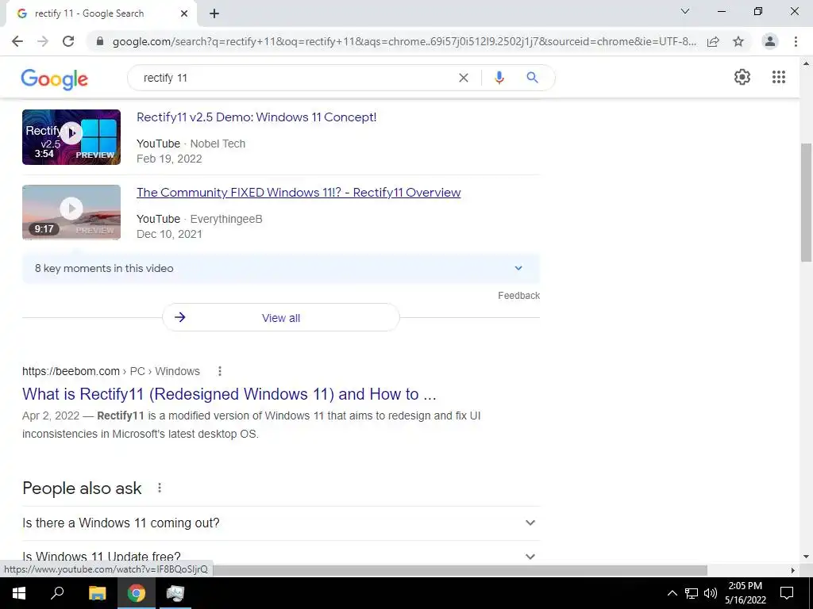The width and height of the screenshot is (813, 609).
Task: Open the clock showing 2:05 PM
Action: point(746,593)
